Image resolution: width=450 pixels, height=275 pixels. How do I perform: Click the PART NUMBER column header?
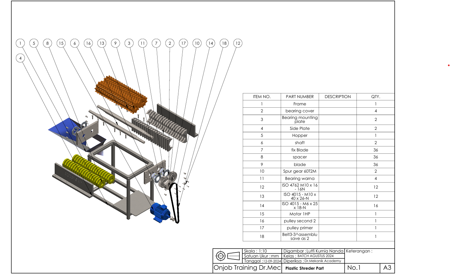299,96
